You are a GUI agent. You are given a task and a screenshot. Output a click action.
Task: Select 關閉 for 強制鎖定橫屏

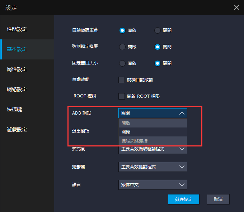pos(157,47)
